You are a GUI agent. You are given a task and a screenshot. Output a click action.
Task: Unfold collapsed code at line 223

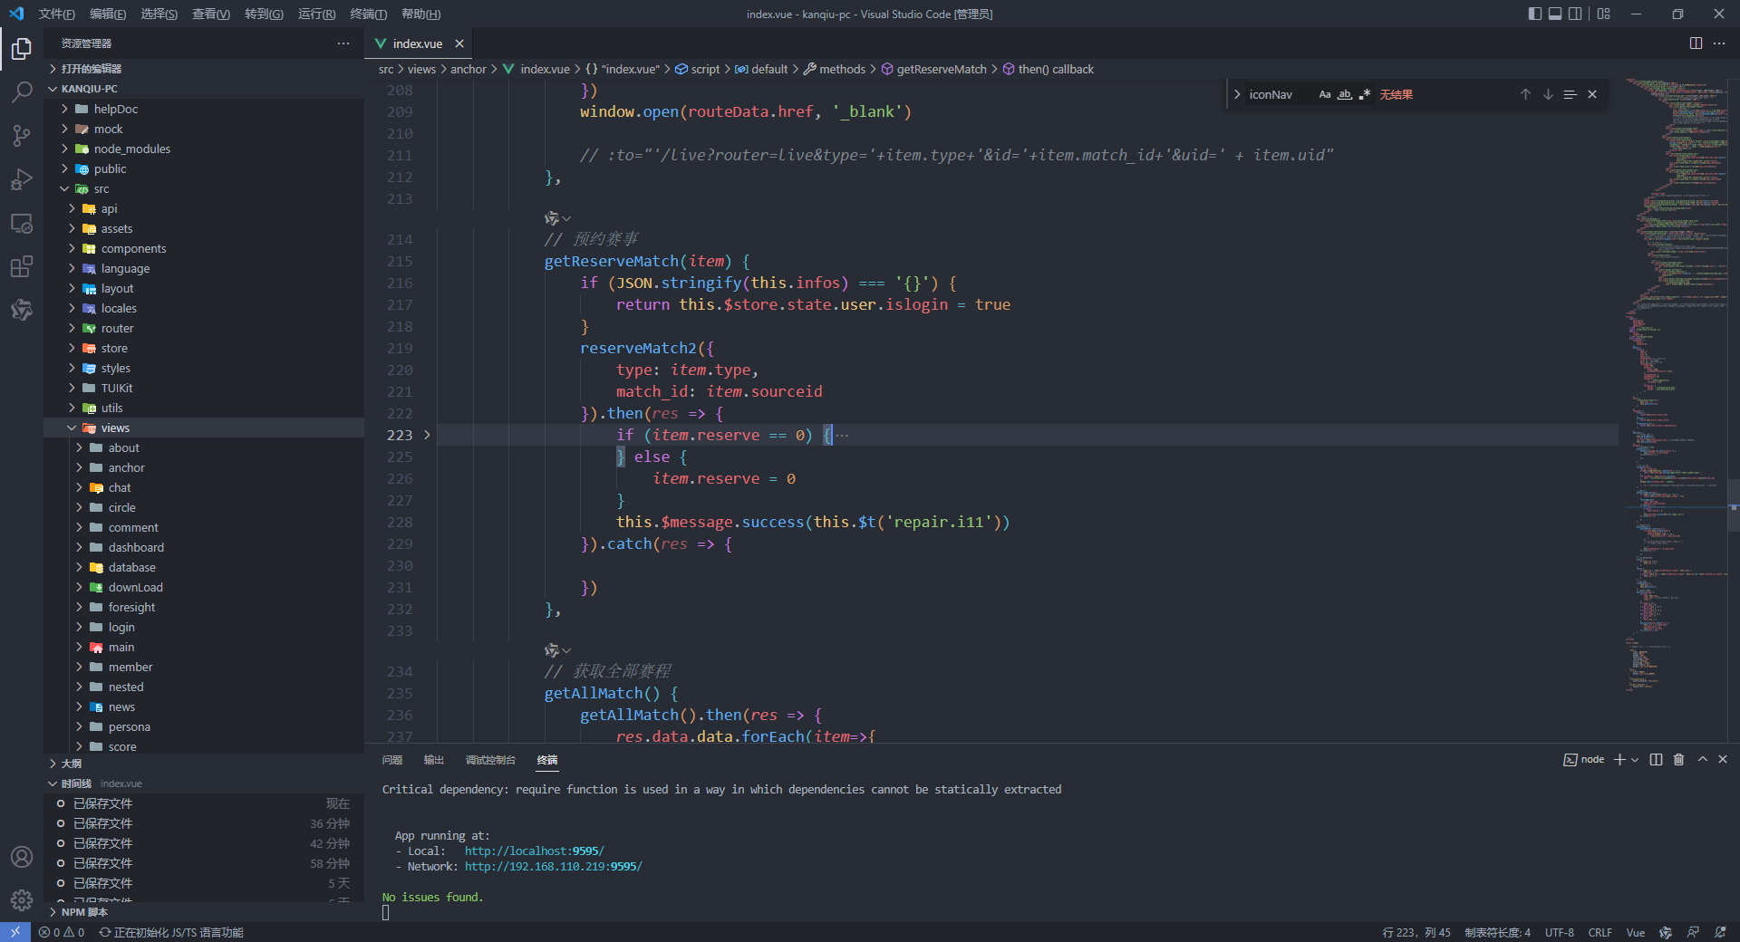tap(427, 436)
